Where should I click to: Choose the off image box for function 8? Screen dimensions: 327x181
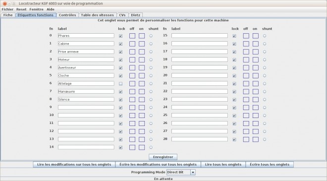coord(132,100)
